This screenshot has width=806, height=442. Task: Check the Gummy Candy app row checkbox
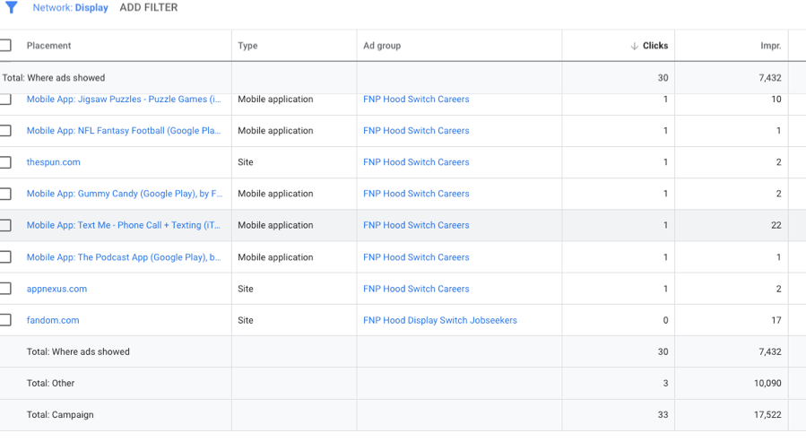(x=5, y=194)
